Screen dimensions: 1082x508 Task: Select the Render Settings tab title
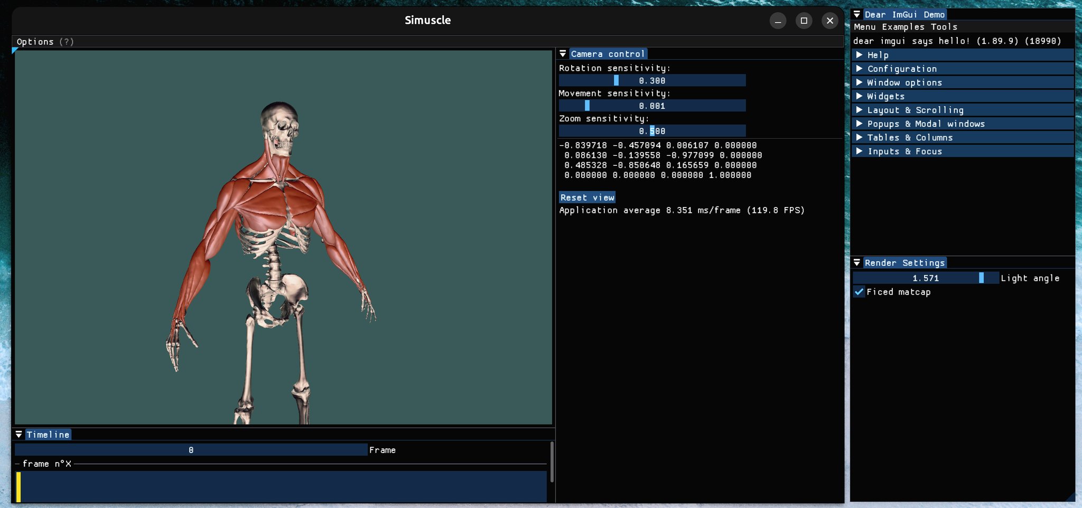click(x=904, y=263)
